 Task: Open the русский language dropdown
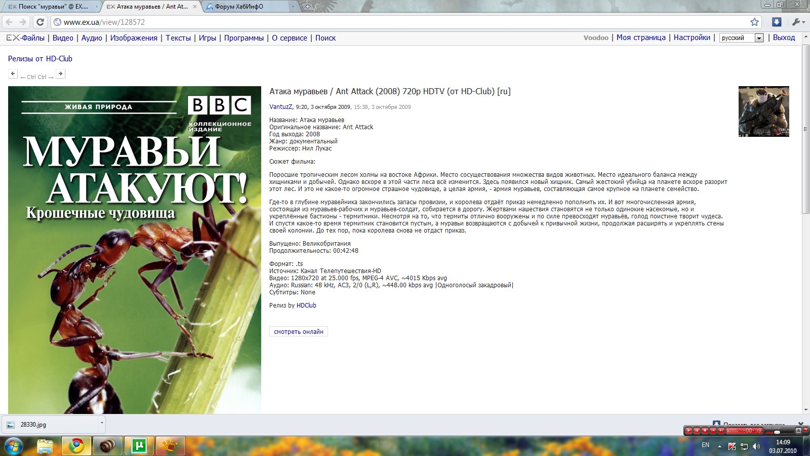tap(759, 38)
